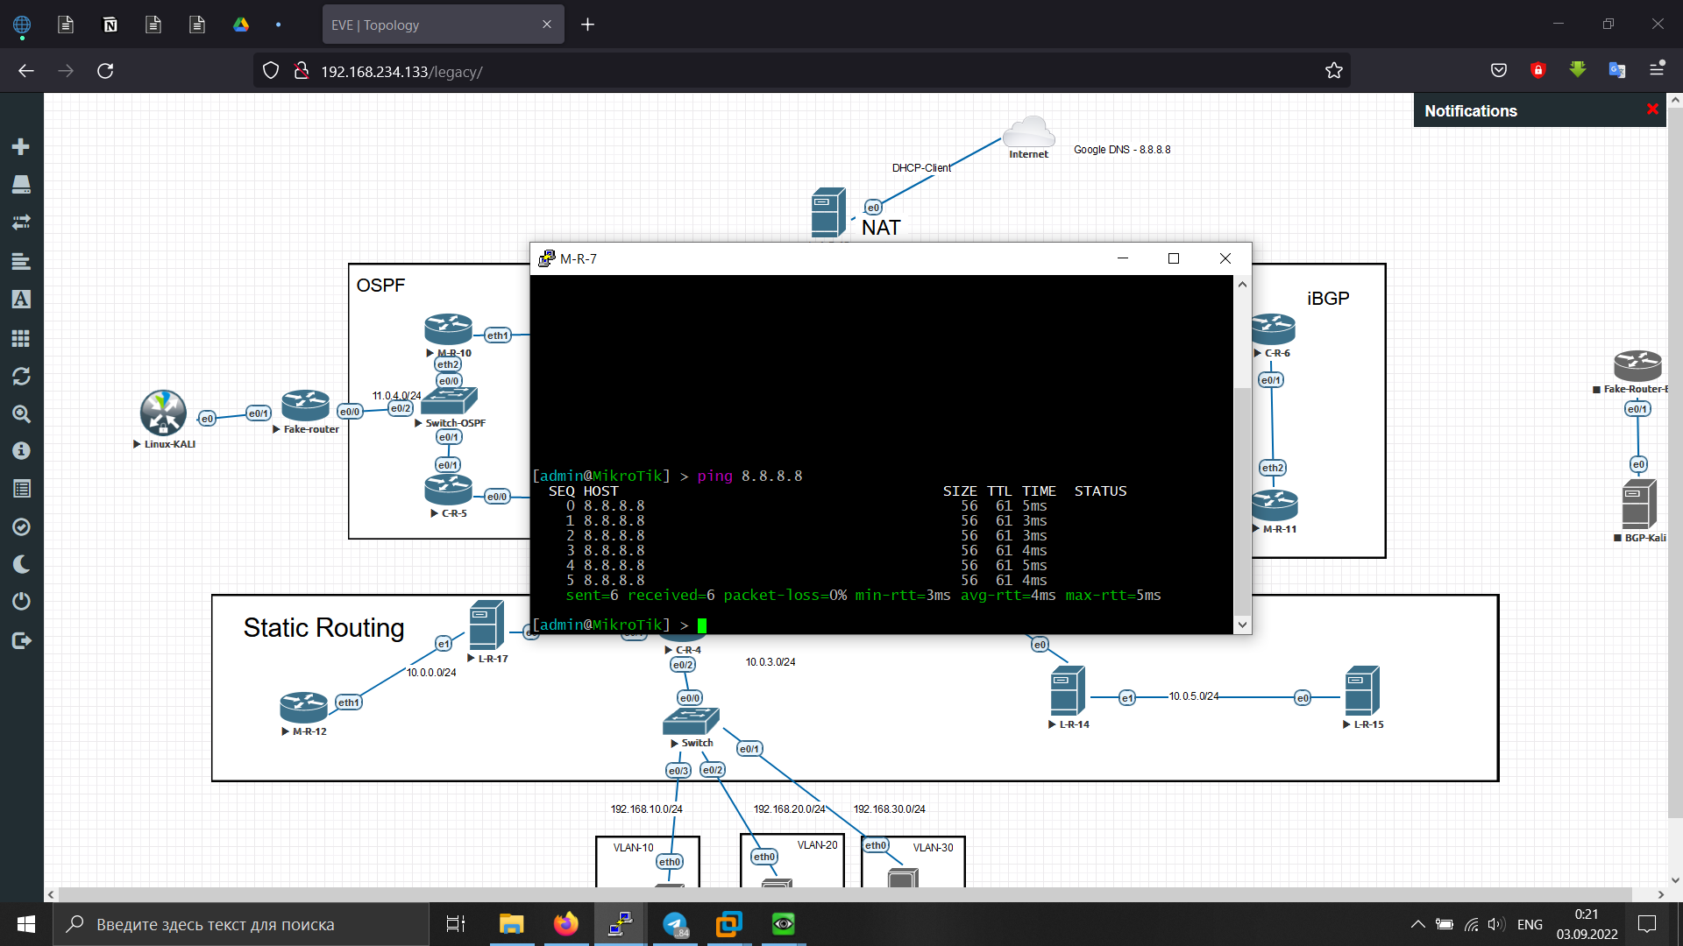1683x946 pixels.
Task: Click the Notion pinned tab
Action: pyautogui.click(x=110, y=25)
